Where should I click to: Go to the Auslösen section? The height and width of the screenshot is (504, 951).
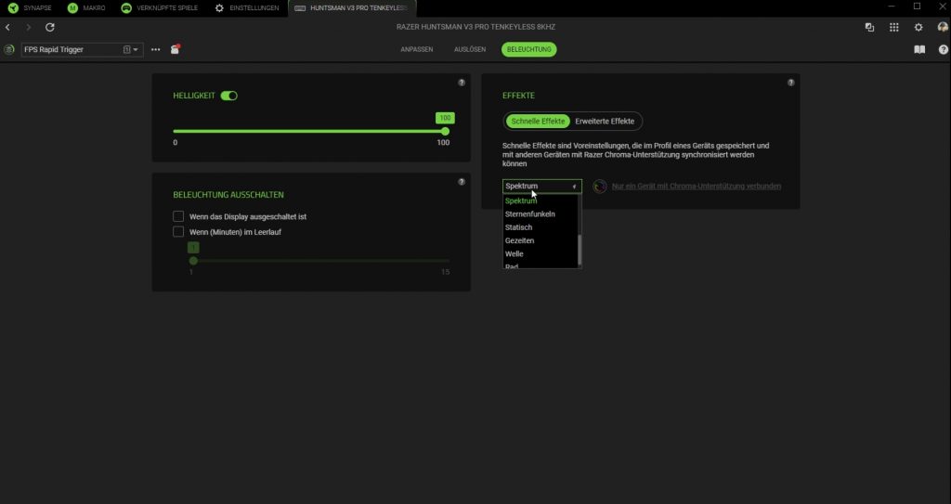(x=470, y=49)
